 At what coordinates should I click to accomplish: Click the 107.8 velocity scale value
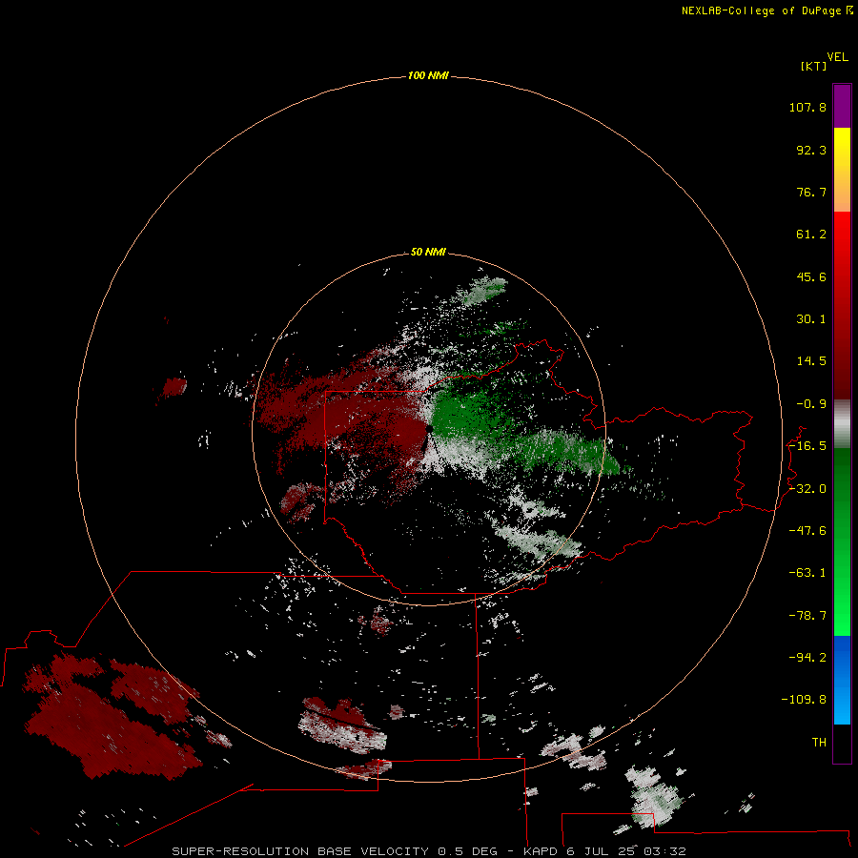pyautogui.click(x=807, y=107)
